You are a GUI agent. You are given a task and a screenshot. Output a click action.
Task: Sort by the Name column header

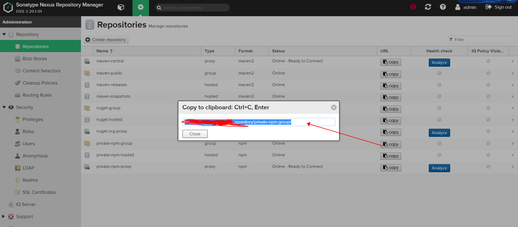coord(147,51)
